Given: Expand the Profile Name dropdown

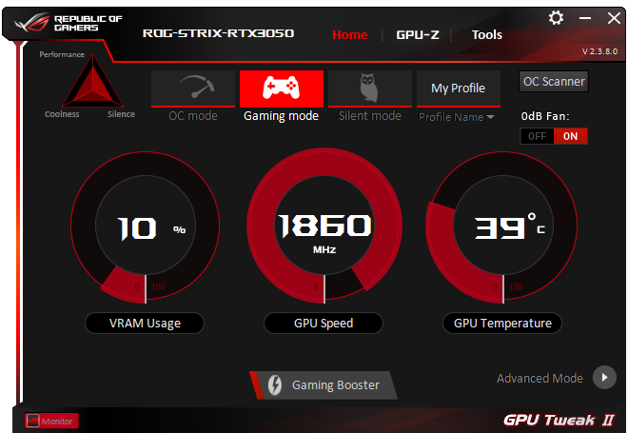Looking at the screenshot, I should click(457, 117).
